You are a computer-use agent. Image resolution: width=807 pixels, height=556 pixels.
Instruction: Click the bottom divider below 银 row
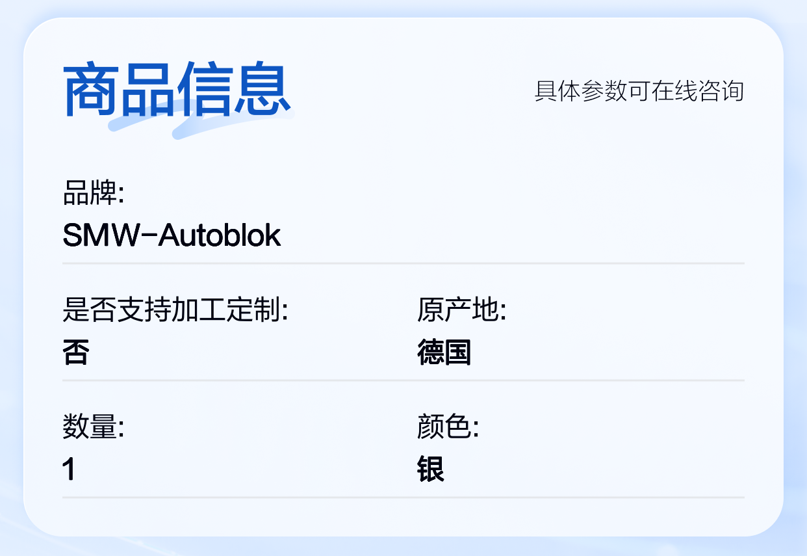pos(403,497)
